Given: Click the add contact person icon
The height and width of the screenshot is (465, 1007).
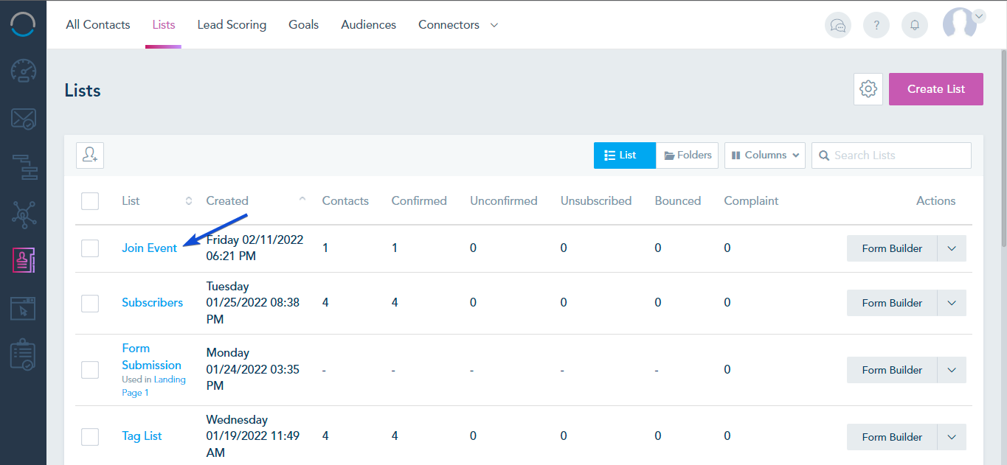Looking at the screenshot, I should [x=90, y=155].
